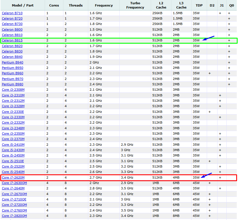
Task: Click the Celeron B840 link
Action: pos(12,57)
